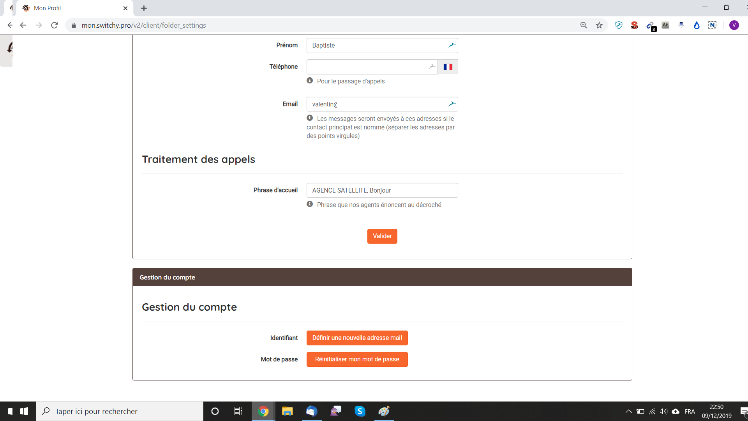The height and width of the screenshot is (421, 748).
Task: Open the Windows Start menu
Action: (24, 411)
